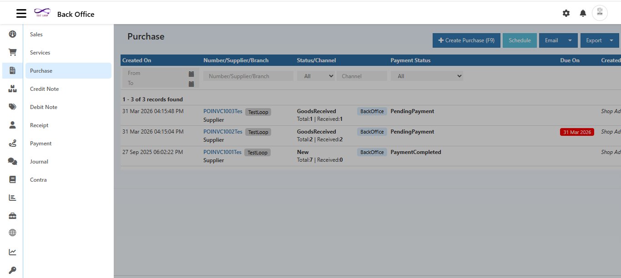The image size is (621, 278).
Task: Open the From date calendar picker
Action: tap(191, 74)
